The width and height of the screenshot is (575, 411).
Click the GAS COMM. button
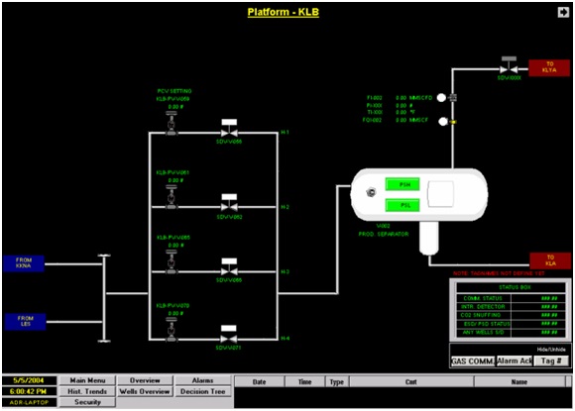[x=473, y=361]
